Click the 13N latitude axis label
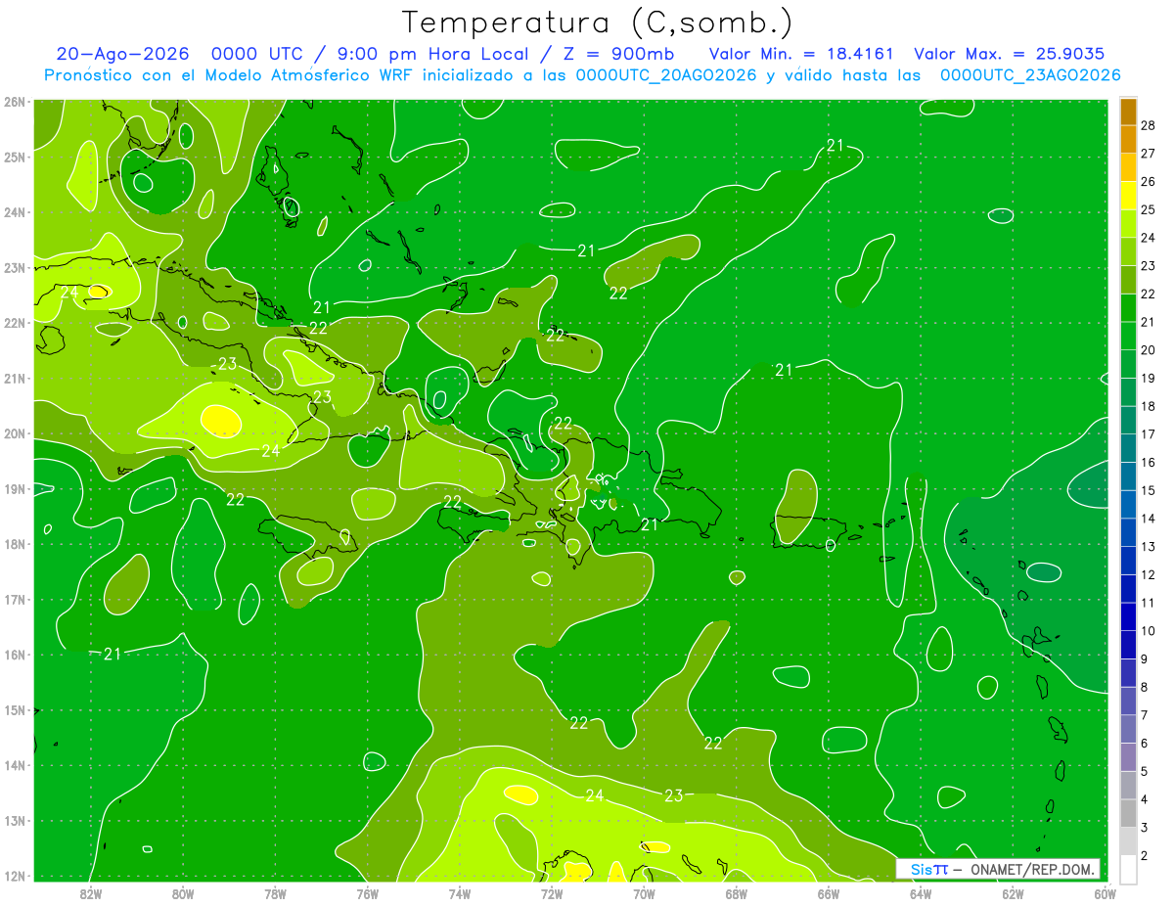This screenshot has height=907, width=1174. click(x=14, y=820)
